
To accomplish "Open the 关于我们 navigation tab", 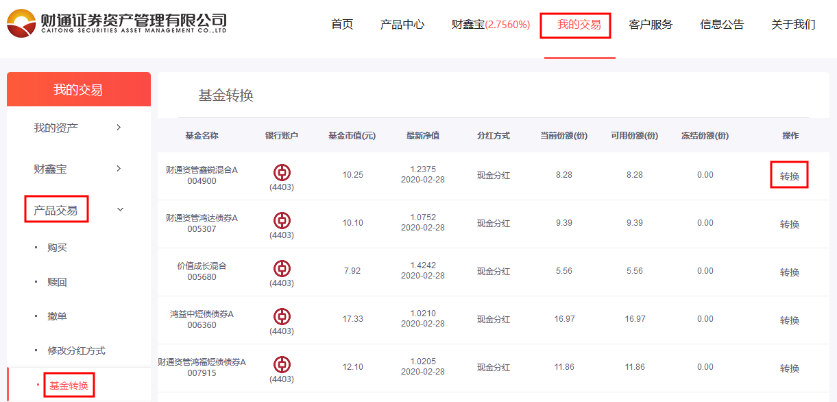I will [x=793, y=25].
